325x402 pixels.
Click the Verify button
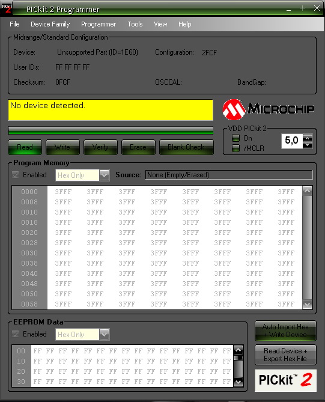pyautogui.click(x=100, y=147)
